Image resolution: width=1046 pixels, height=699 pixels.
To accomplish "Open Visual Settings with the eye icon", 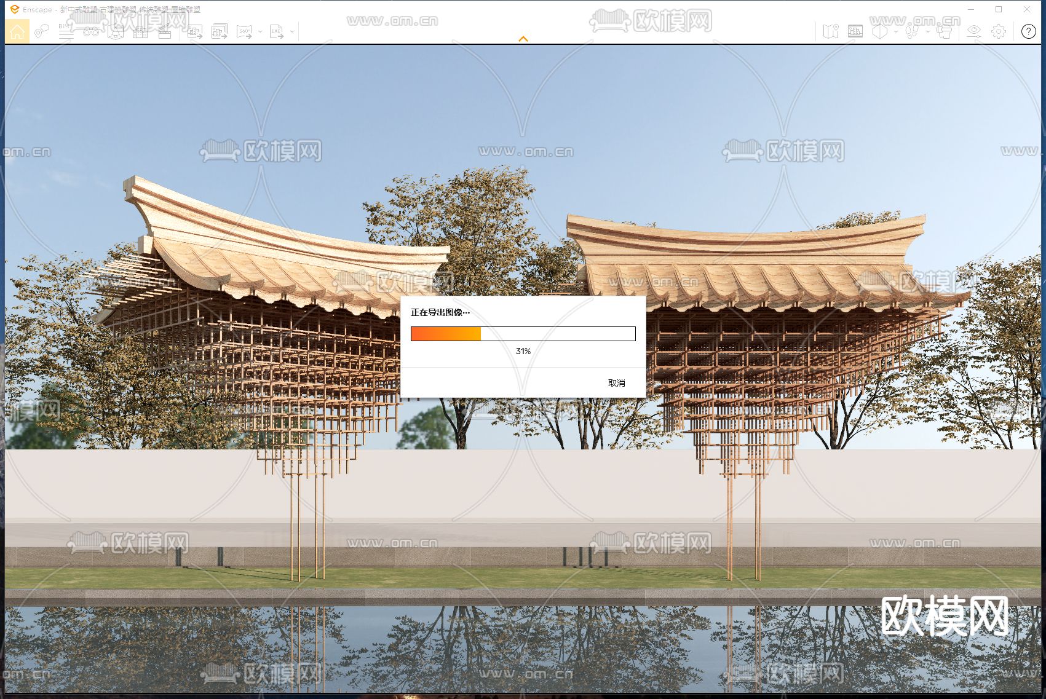I will point(974,30).
